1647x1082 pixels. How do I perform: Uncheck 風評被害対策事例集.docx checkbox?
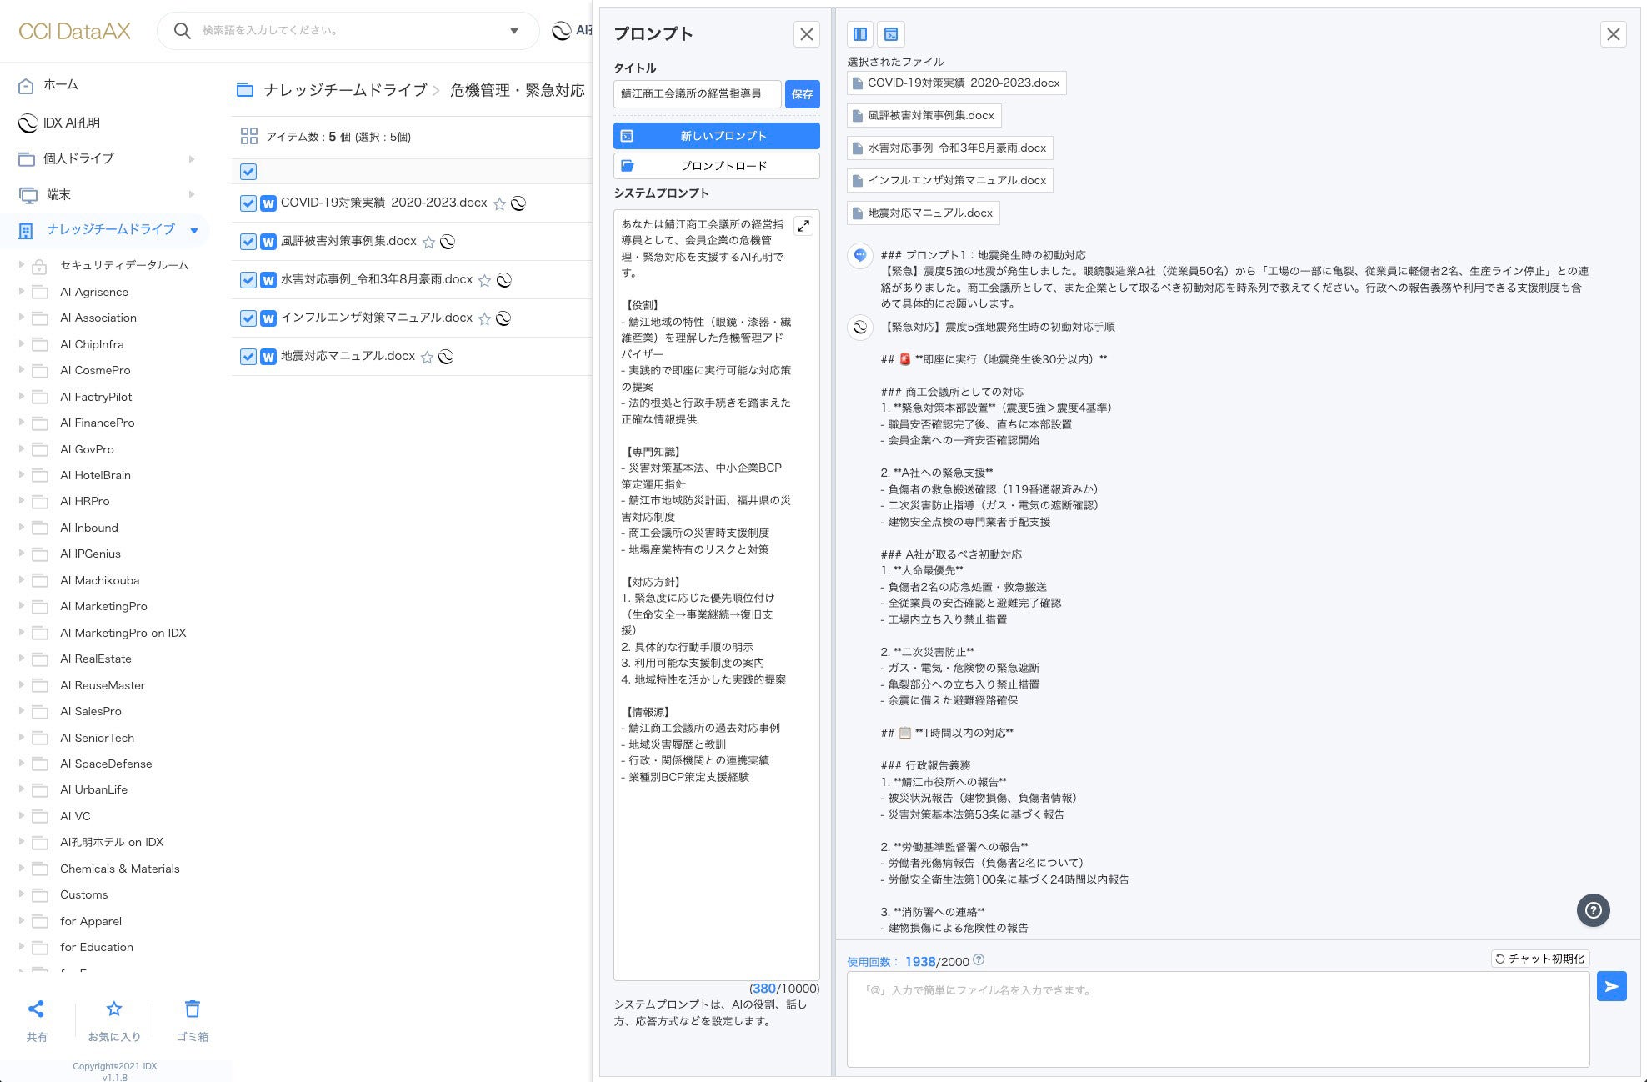(248, 242)
